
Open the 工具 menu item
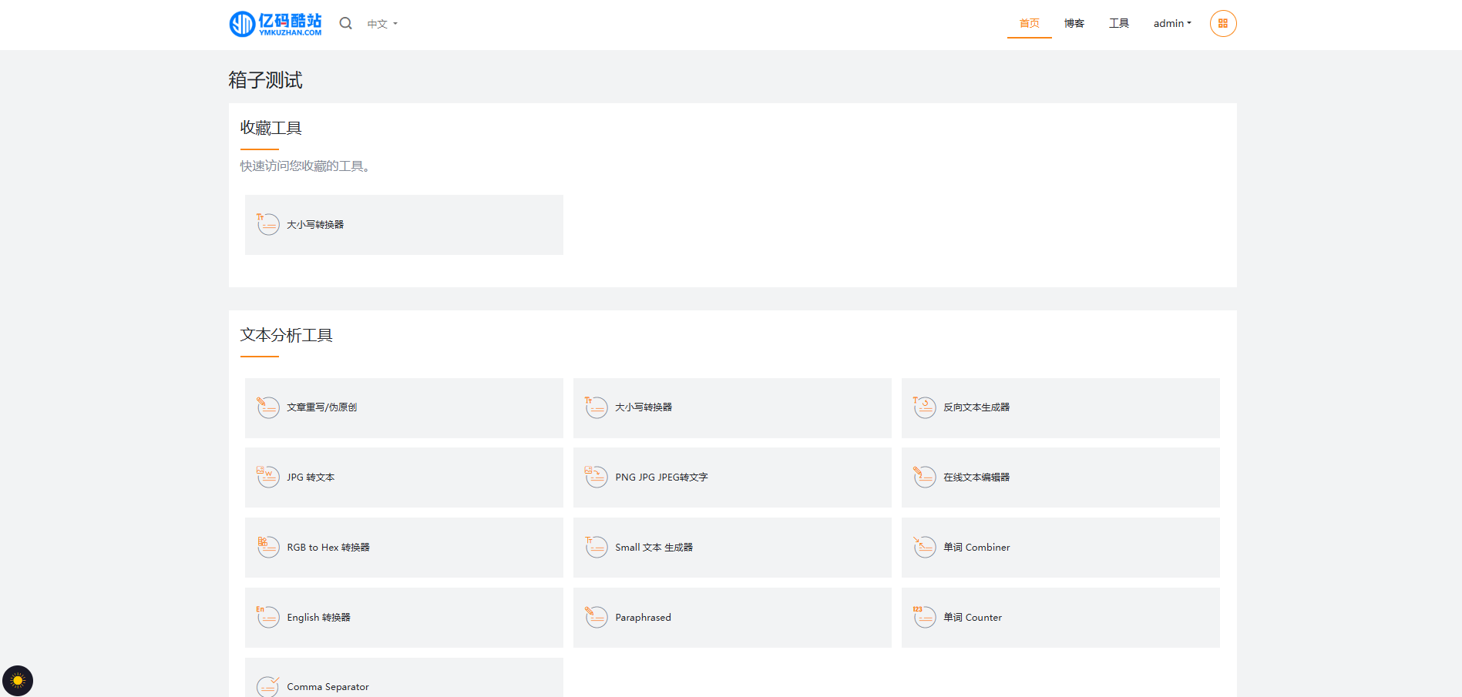pos(1118,24)
